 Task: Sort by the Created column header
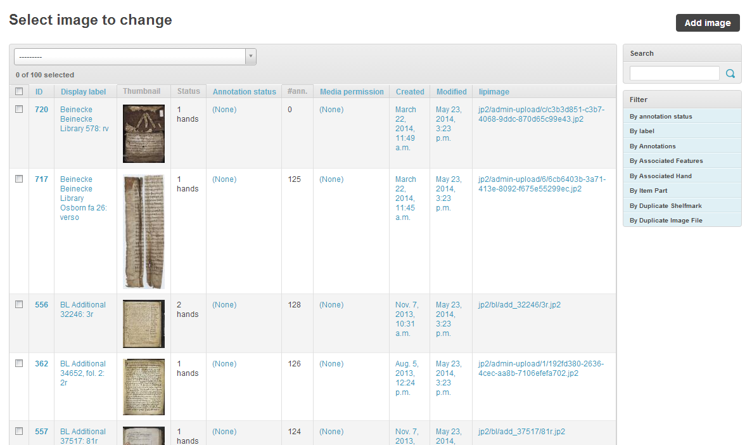point(410,92)
